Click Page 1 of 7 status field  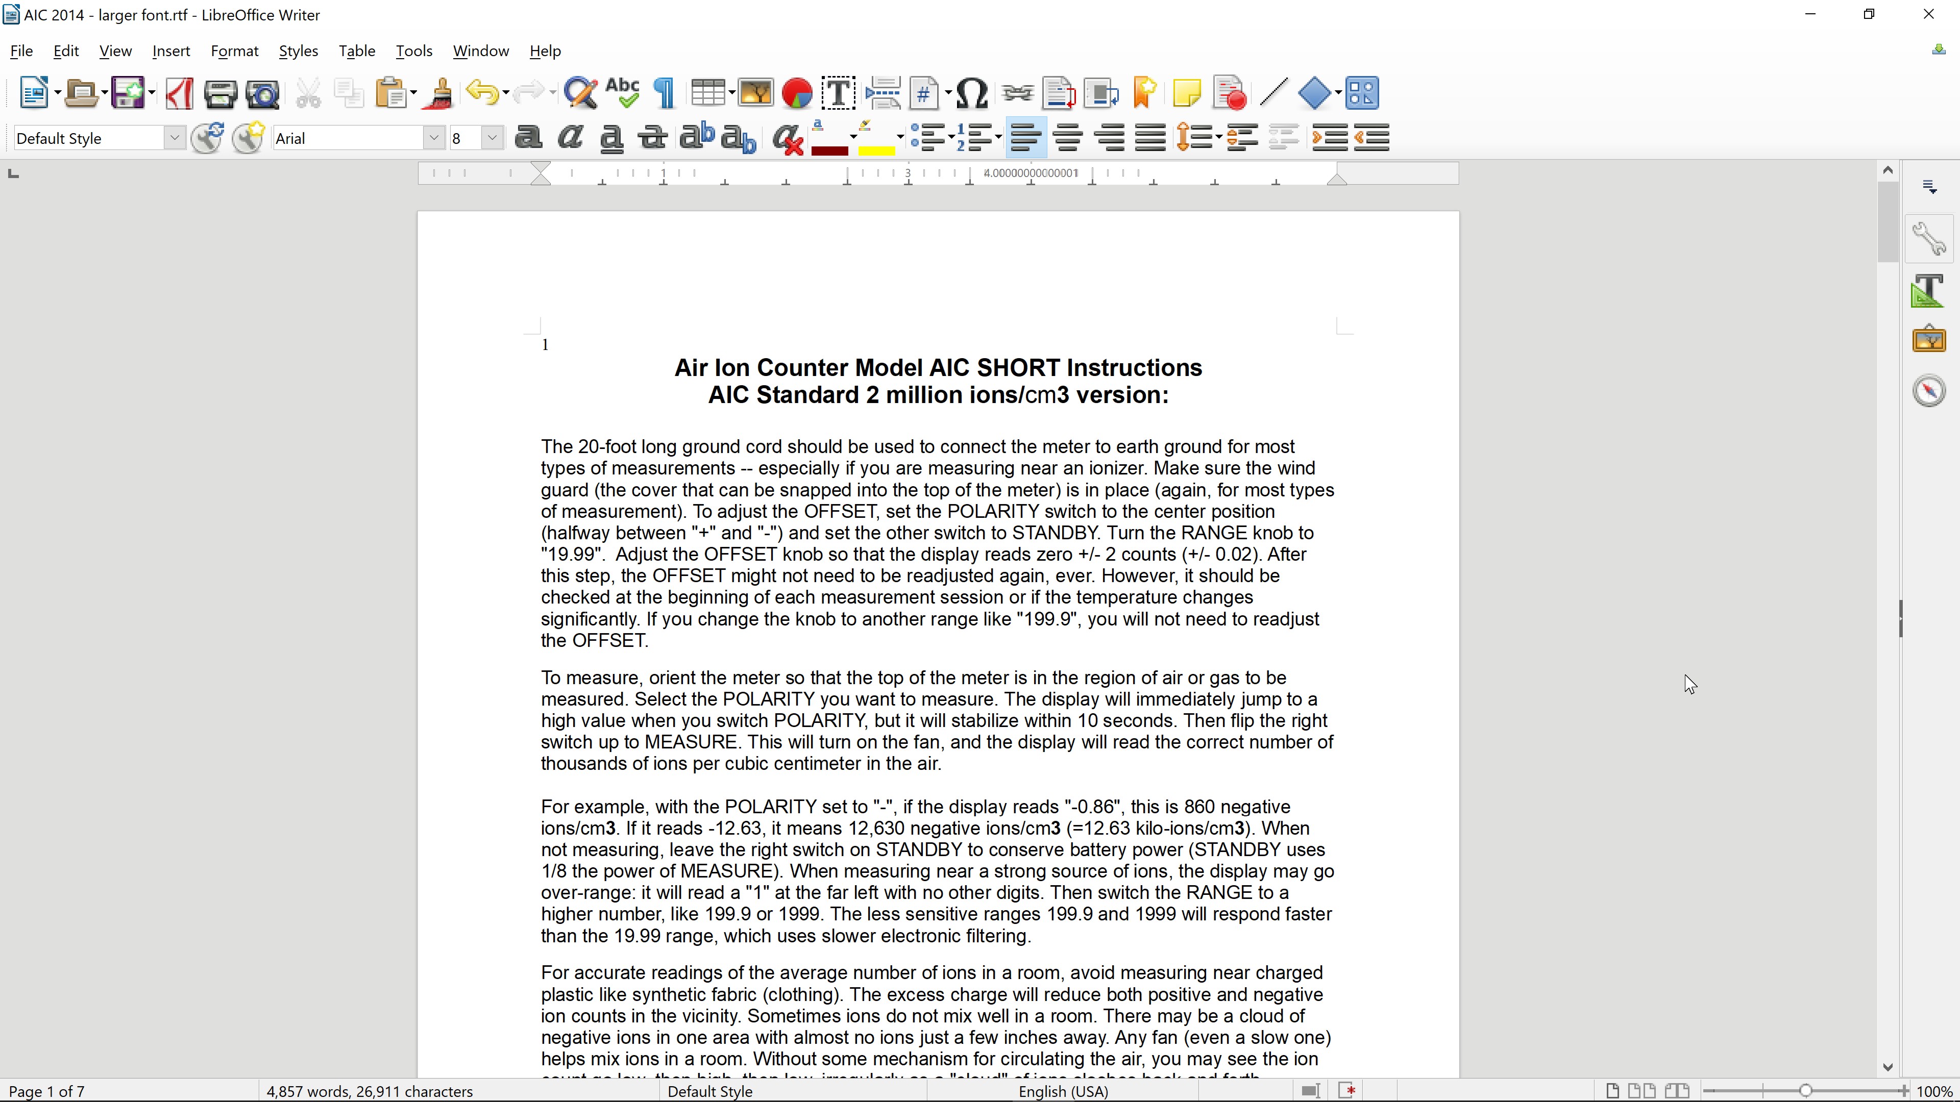click(x=47, y=1091)
